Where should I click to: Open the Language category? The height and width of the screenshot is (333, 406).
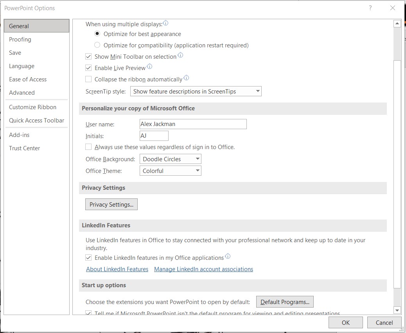pyautogui.click(x=37, y=66)
